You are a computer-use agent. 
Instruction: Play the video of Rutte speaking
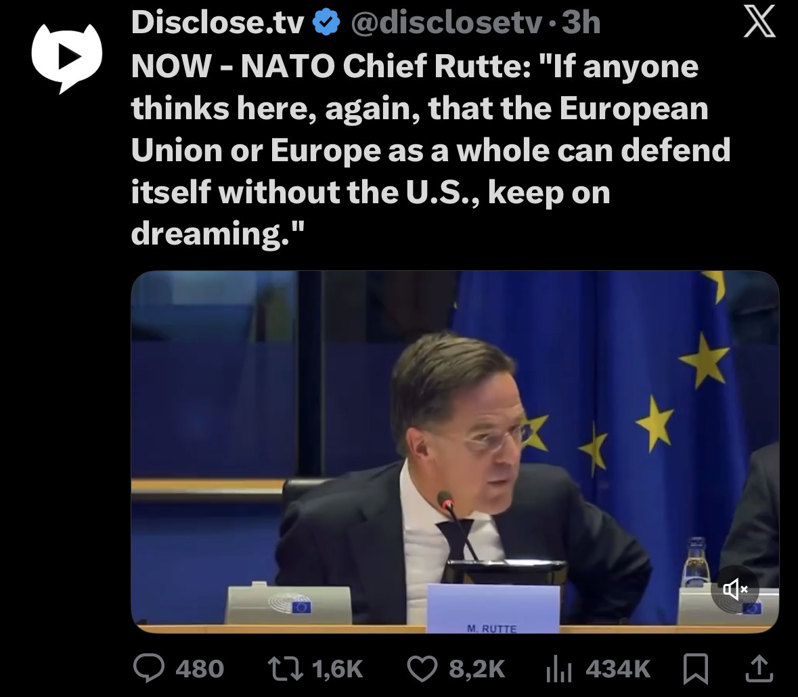[454, 452]
